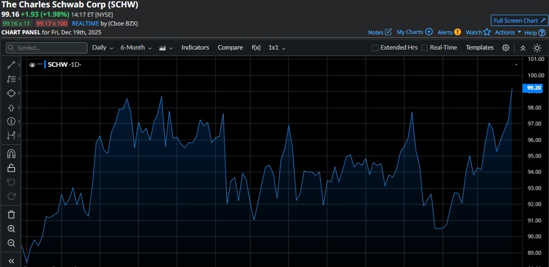Select the trend line drawing tool
This screenshot has width=549, height=267.
click(11, 65)
